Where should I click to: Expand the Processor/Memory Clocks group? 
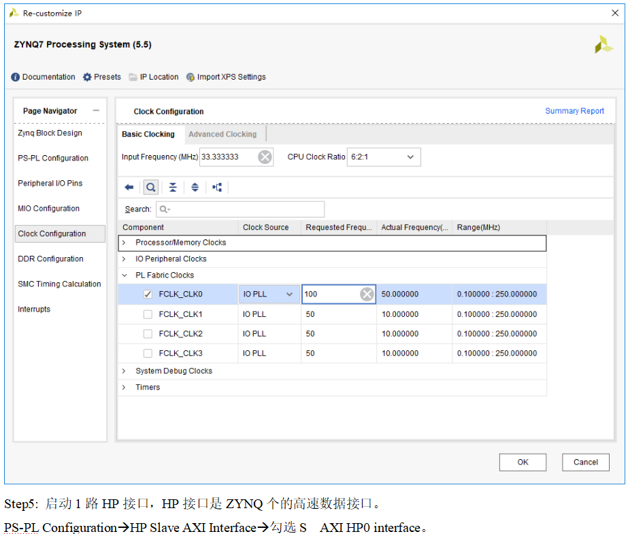coord(124,243)
